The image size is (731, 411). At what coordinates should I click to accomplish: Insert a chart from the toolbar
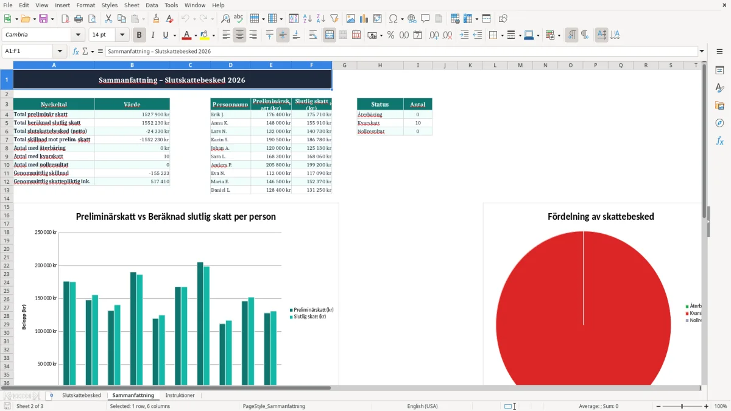(364, 19)
